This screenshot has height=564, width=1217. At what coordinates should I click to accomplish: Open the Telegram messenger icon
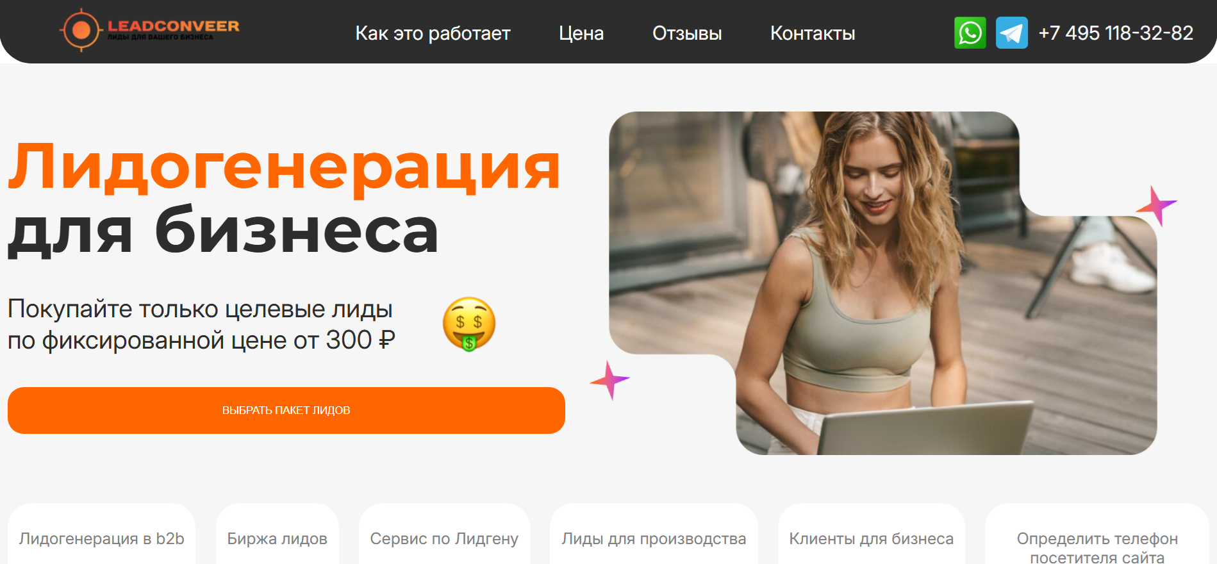point(1012,33)
